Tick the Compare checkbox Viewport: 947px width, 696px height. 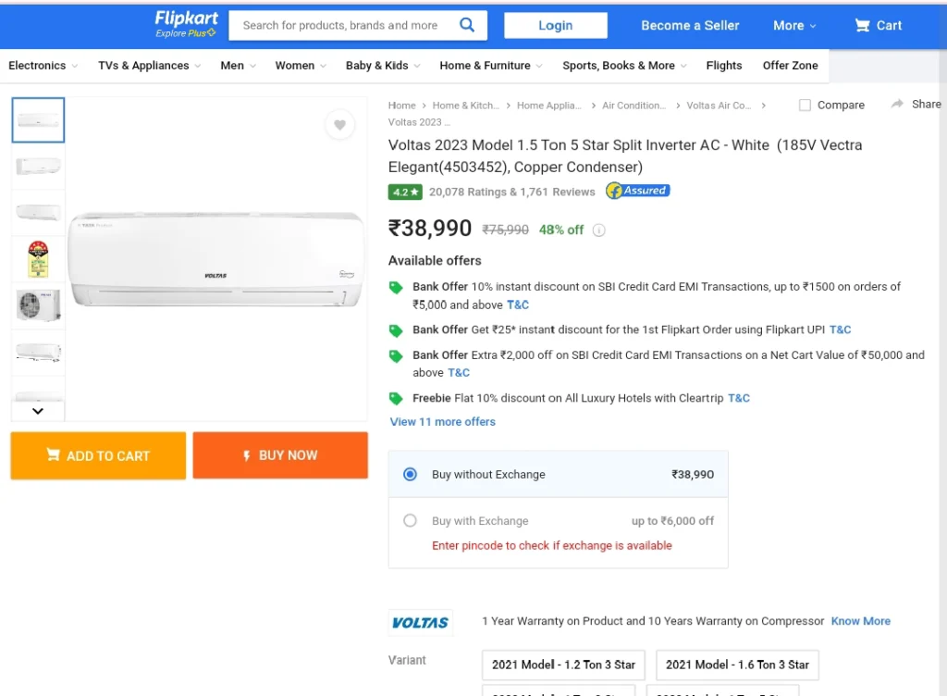tap(805, 106)
